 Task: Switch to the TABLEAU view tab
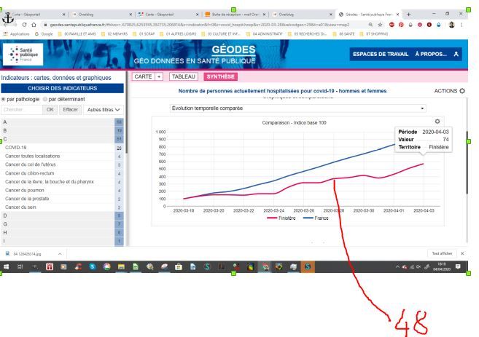click(x=184, y=76)
